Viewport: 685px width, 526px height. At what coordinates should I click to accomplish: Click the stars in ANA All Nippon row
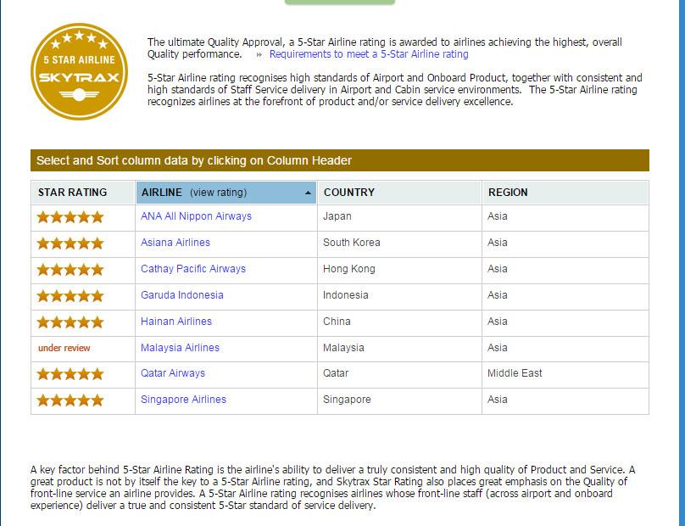pos(70,217)
